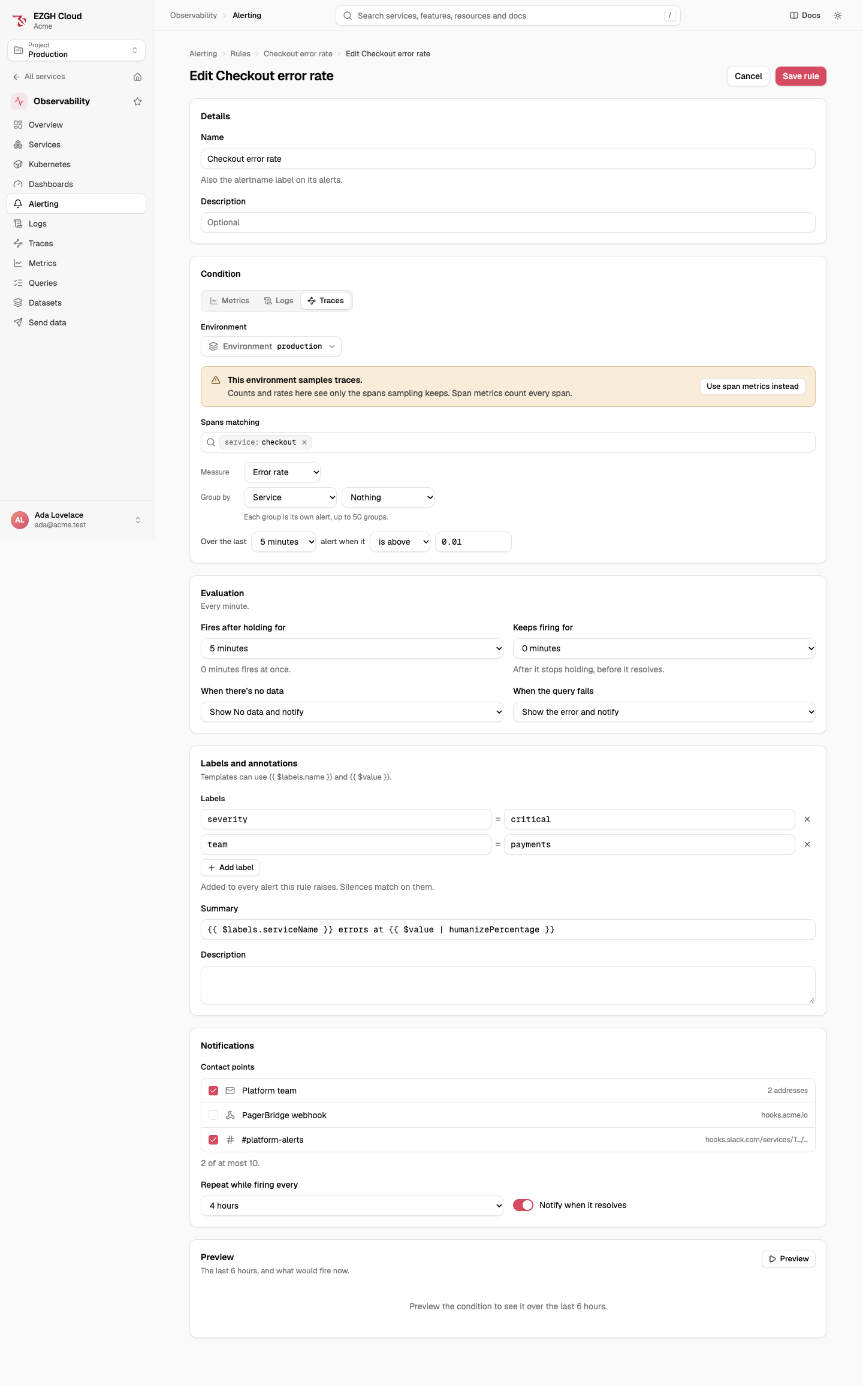Delete the severity label row
Viewport: 863px width, 1386px height.
pos(807,819)
